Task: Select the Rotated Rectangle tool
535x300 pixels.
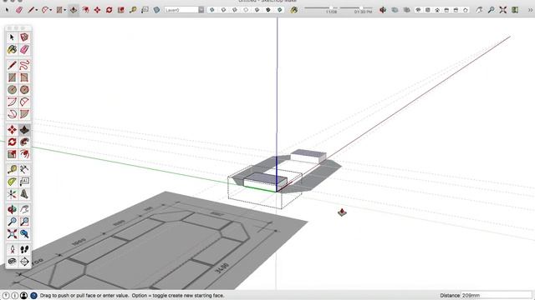Action: [x=24, y=77]
